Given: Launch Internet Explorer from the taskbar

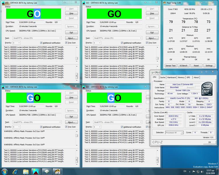Looking at the screenshot, I should (15, 172).
